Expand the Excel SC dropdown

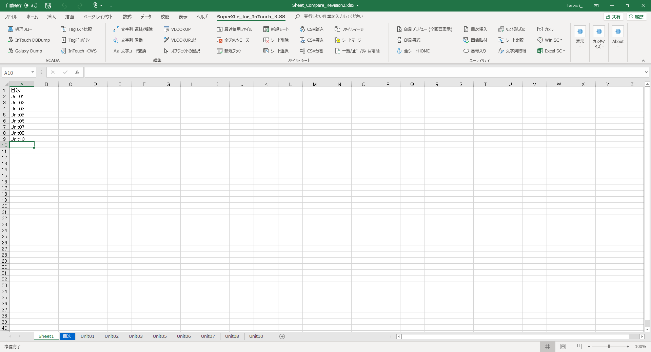[x=551, y=51]
